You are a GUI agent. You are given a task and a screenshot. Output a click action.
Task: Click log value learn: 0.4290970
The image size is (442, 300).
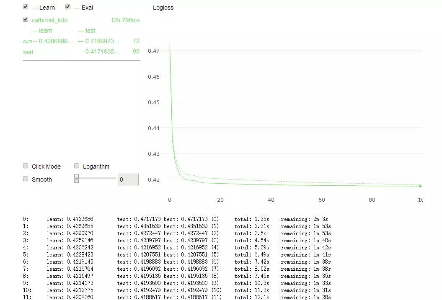click(x=70, y=233)
